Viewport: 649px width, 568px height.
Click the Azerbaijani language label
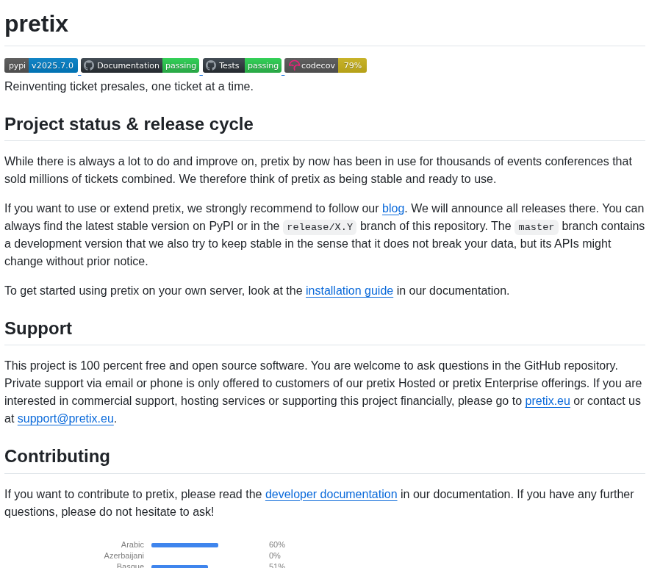(123, 556)
